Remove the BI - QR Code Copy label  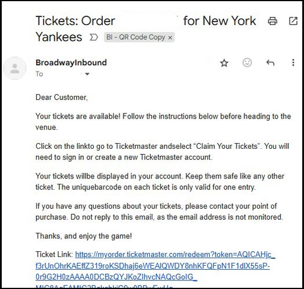pos(170,38)
